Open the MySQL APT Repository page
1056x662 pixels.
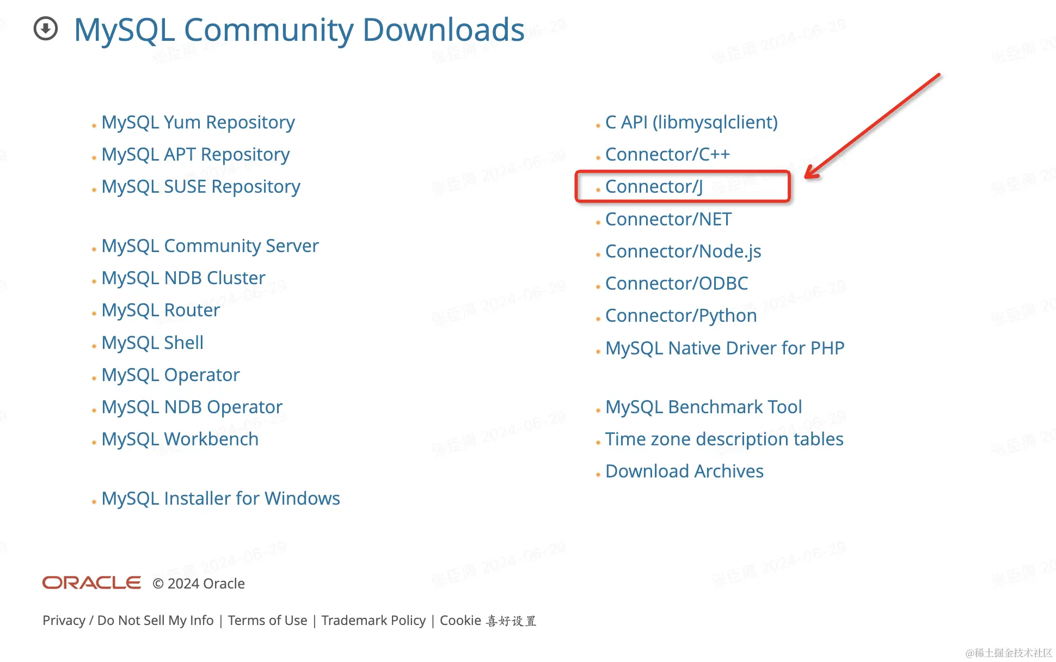coord(195,155)
